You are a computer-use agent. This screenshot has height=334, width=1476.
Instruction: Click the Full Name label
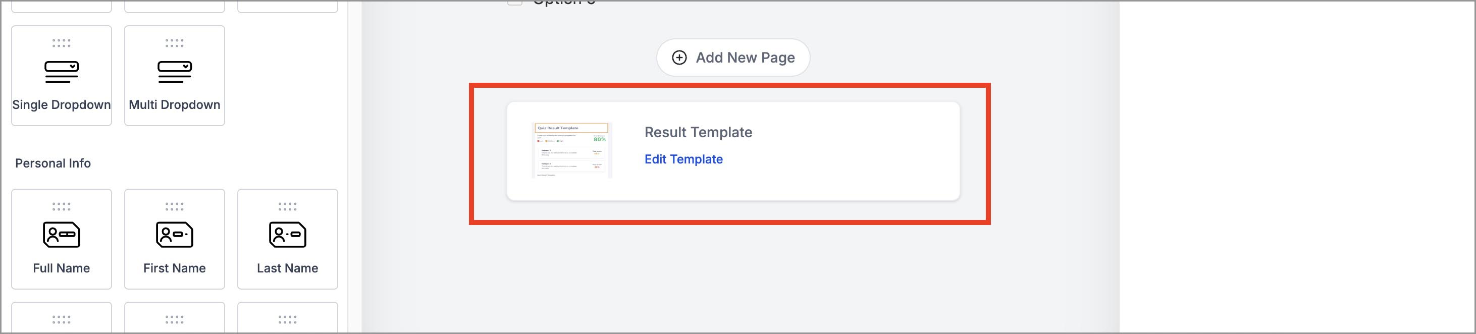(x=61, y=268)
